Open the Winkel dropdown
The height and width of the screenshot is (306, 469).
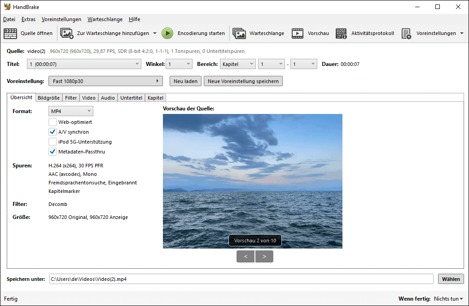pyautogui.click(x=179, y=64)
